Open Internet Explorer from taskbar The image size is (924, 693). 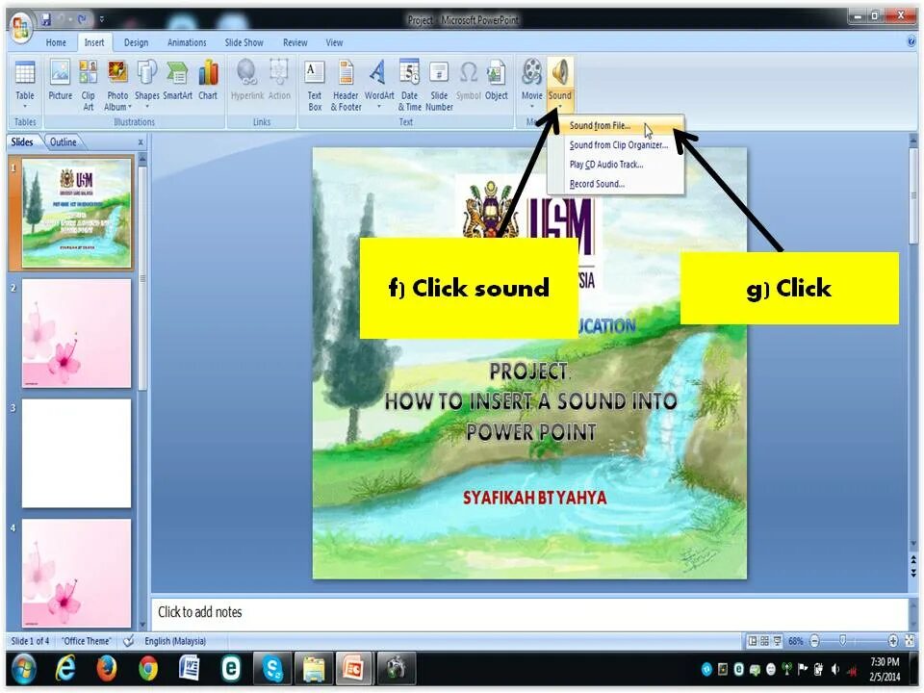point(65,668)
